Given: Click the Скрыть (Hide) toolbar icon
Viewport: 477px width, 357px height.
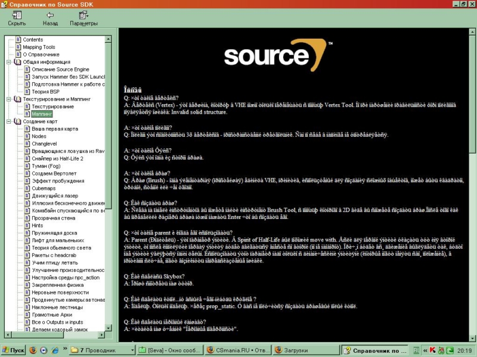Looking at the screenshot, I should coord(16,15).
